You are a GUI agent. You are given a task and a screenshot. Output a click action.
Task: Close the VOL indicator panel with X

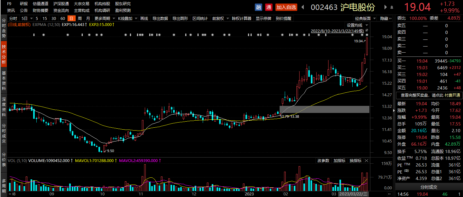(x=366, y=160)
